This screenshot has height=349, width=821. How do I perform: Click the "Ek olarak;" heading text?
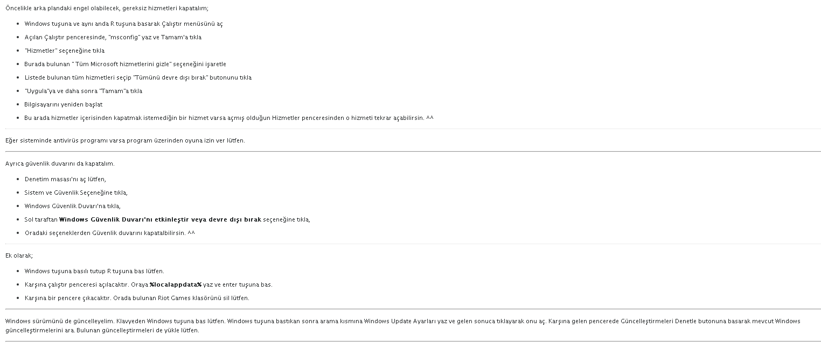19,255
